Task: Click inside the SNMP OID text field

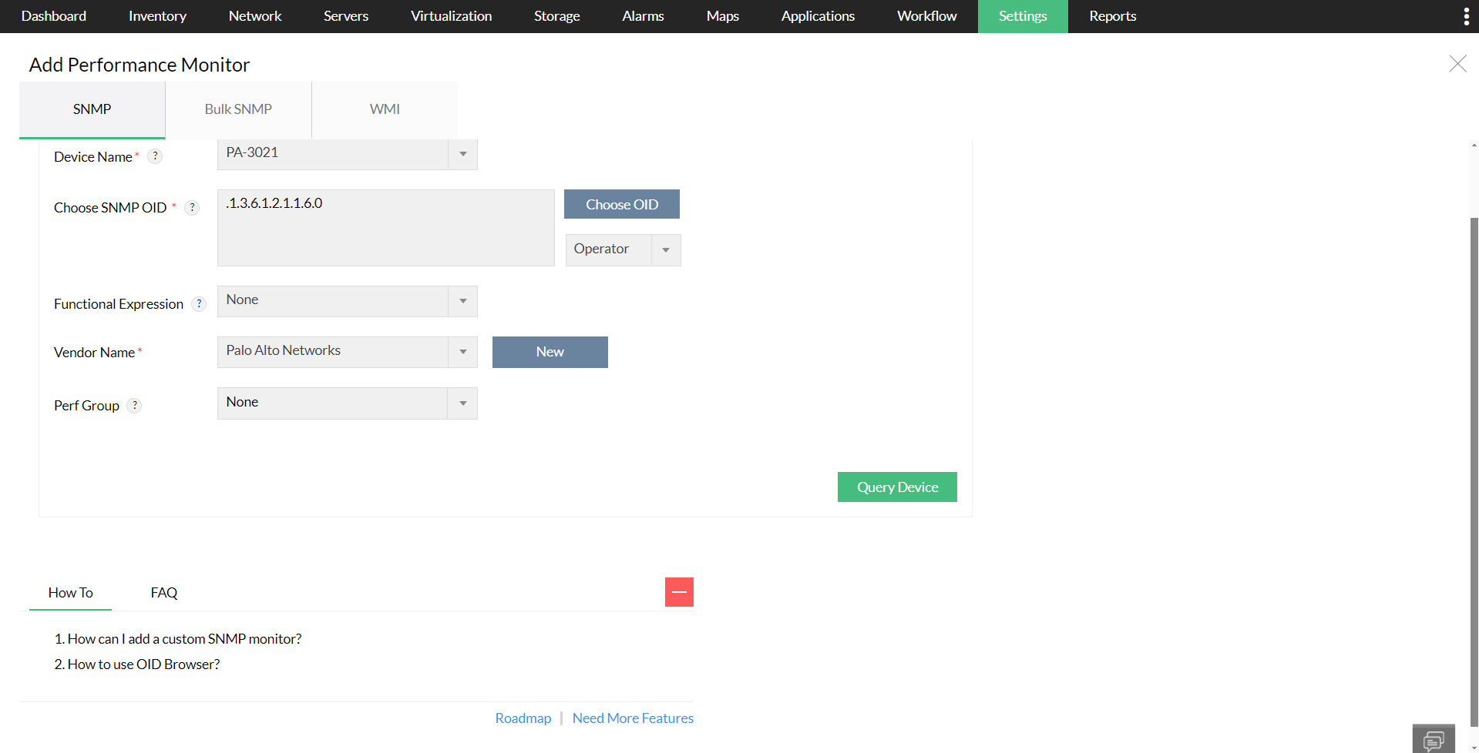Action: pyautogui.click(x=385, y=227)
